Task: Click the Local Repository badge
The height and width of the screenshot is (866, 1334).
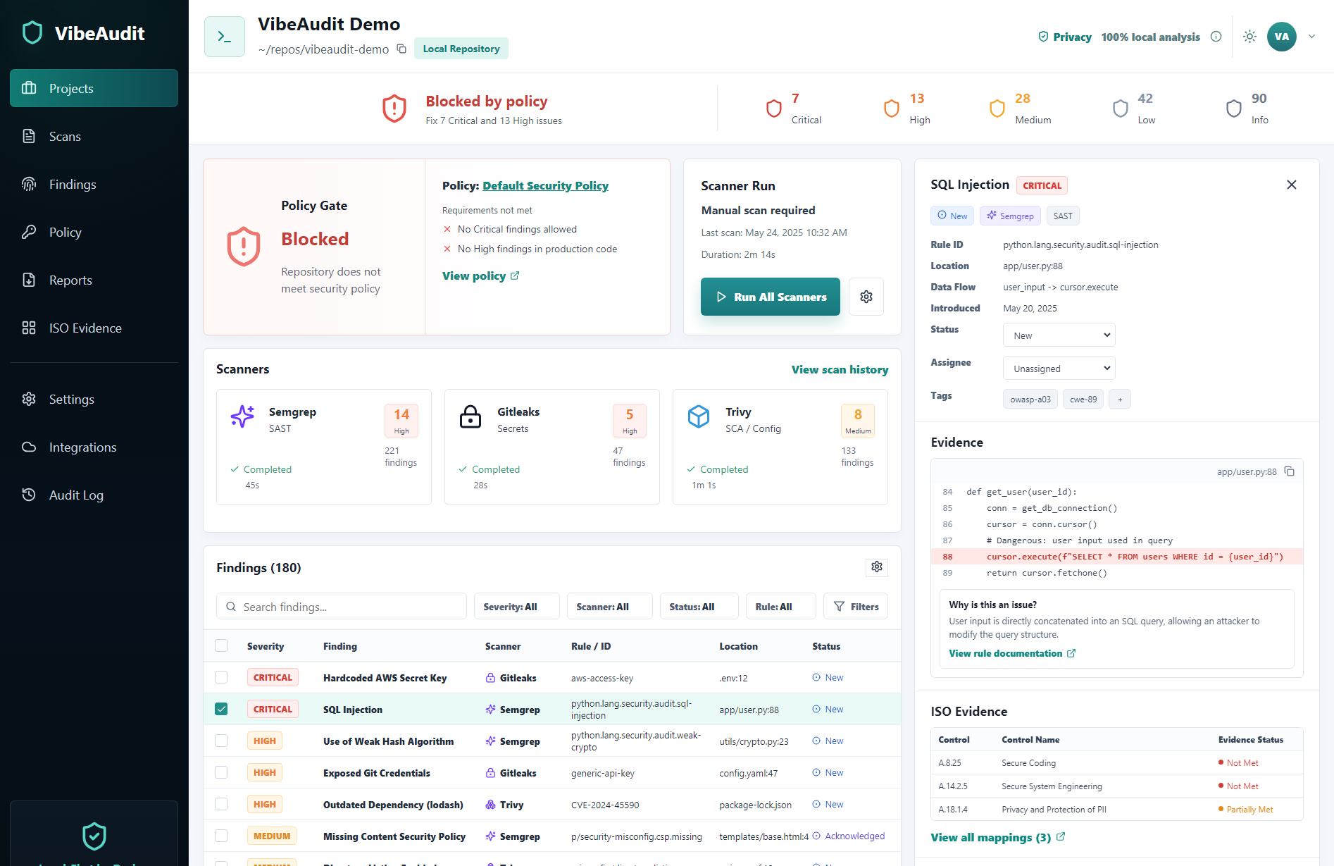Action: tap(461, 49)
